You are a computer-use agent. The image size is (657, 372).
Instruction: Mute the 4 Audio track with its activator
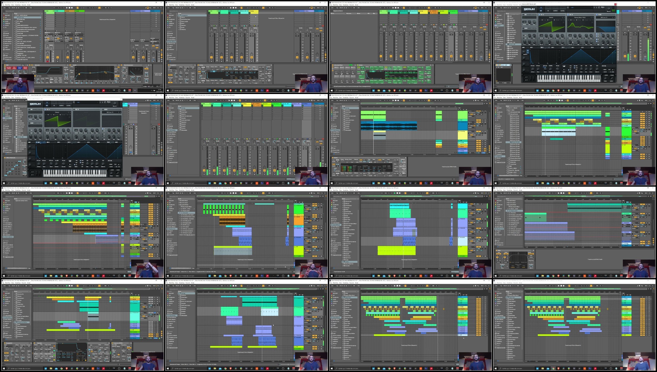point(78,57)
